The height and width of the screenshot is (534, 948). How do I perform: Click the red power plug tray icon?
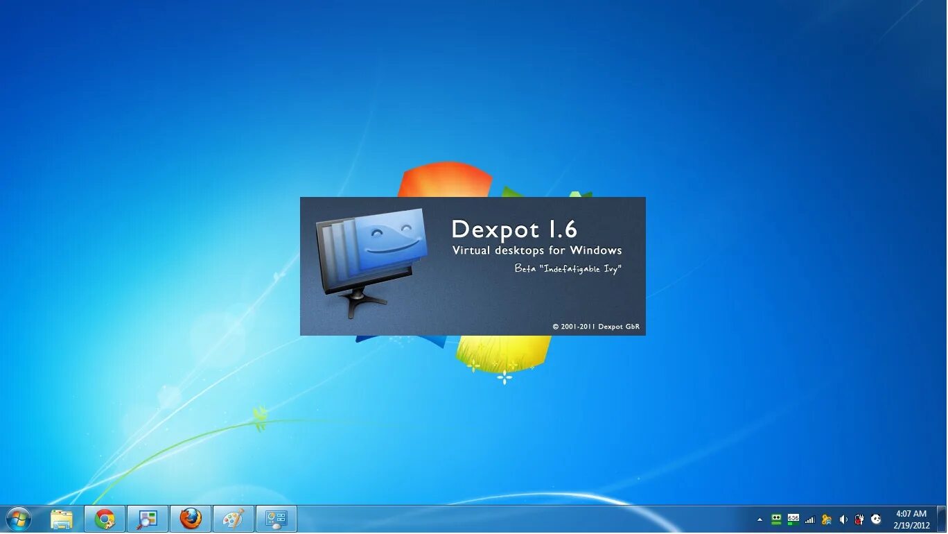(x=860, y=519)
